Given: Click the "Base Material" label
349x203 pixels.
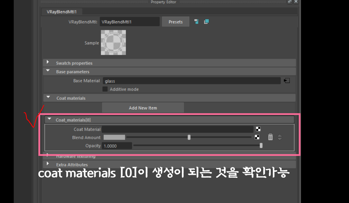Looking at the screenshot, I should click(x=86, y=81).
